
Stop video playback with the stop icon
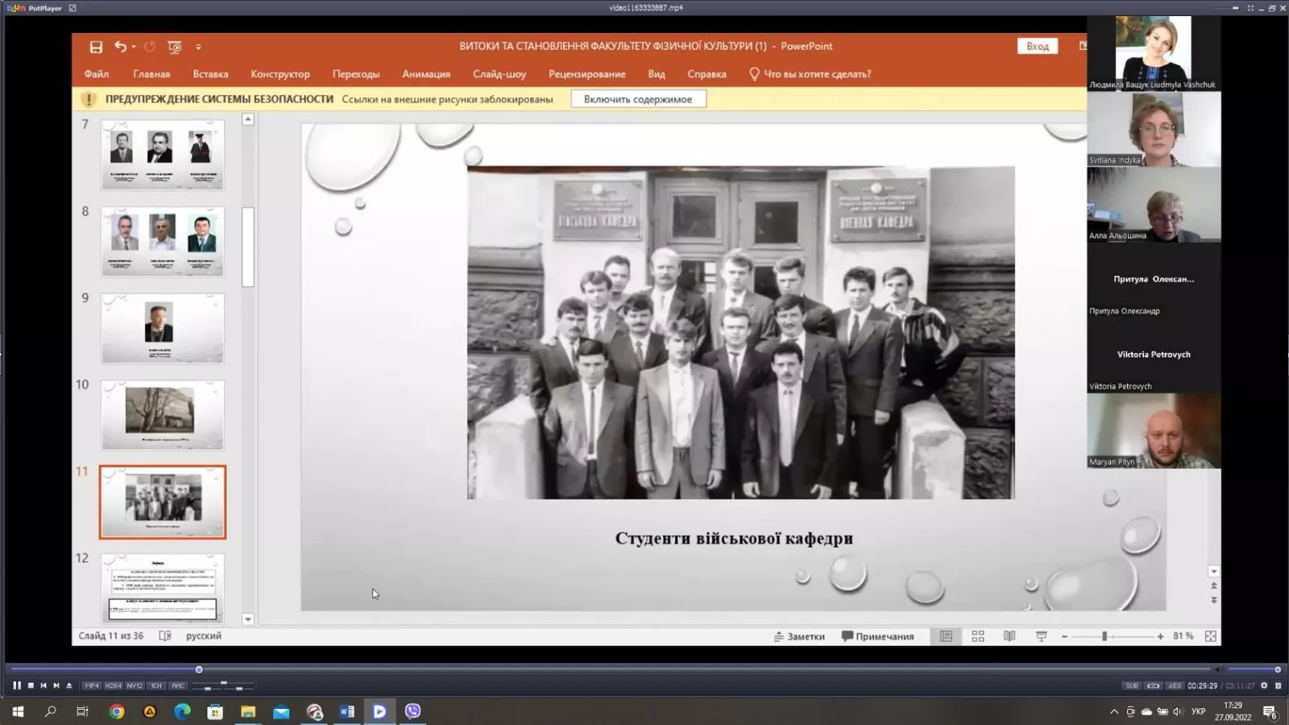(x=31, y=686)
